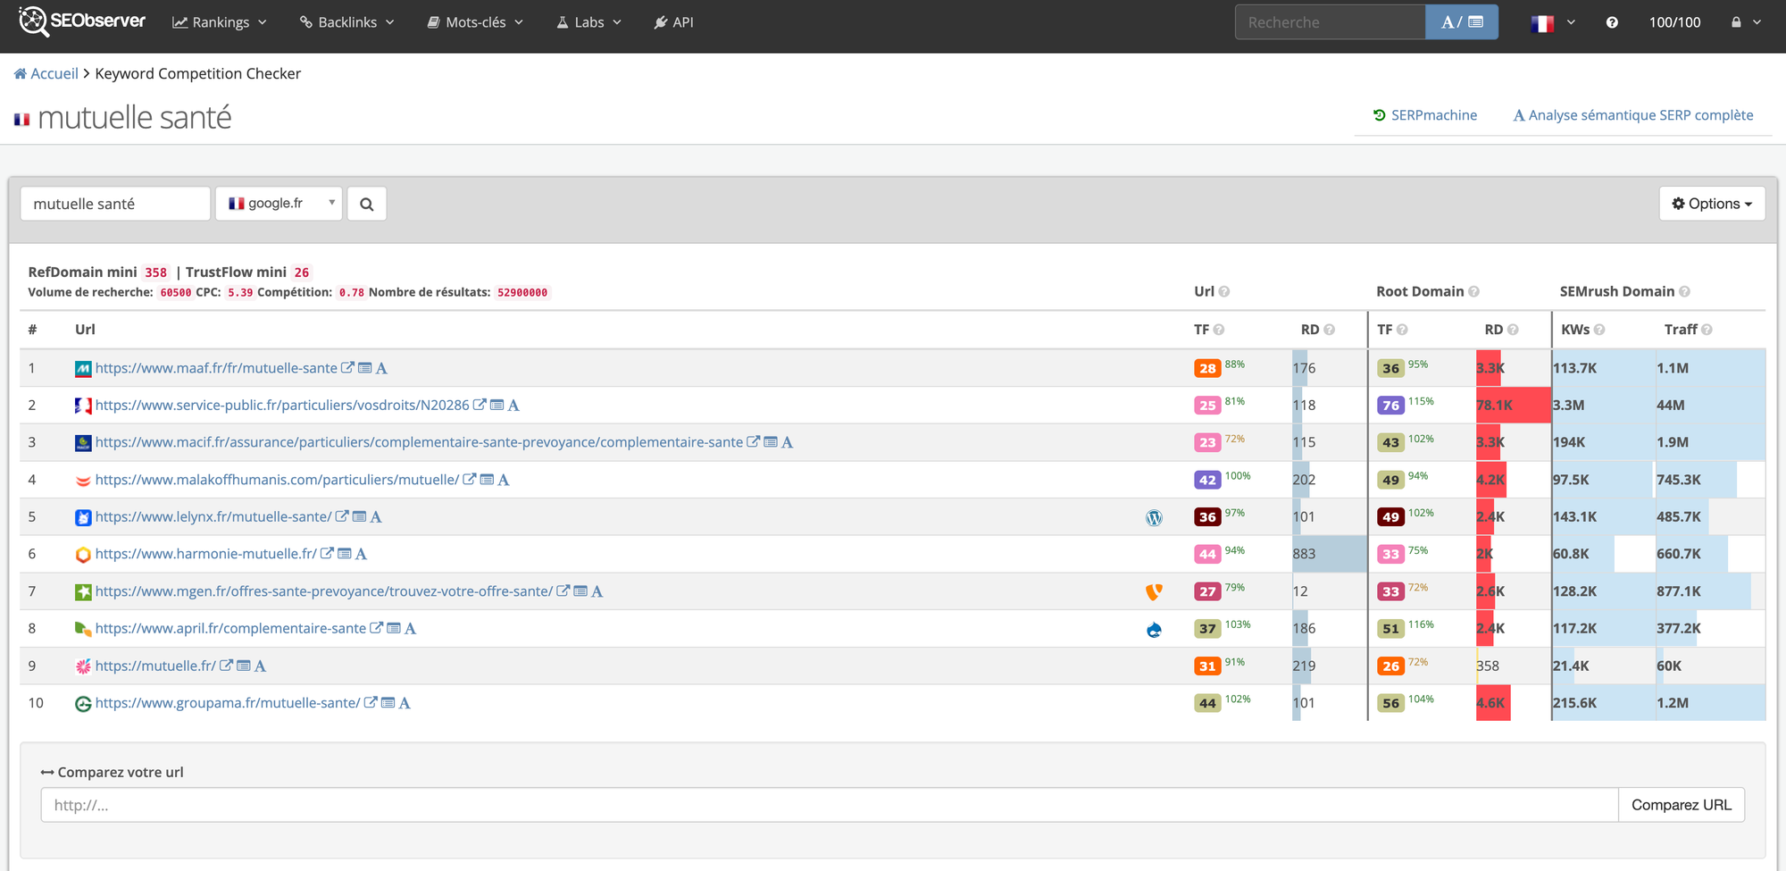Click text icon for malakoffhumanis.com row
This screenshot has height=871, width=1786.
point(487,480)
